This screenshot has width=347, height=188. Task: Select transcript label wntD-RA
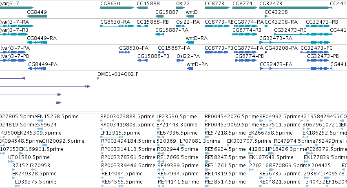tap(197, 38)
